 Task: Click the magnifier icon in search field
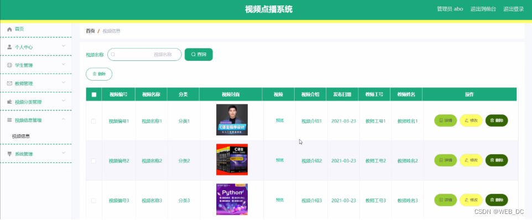pos(113,54)
